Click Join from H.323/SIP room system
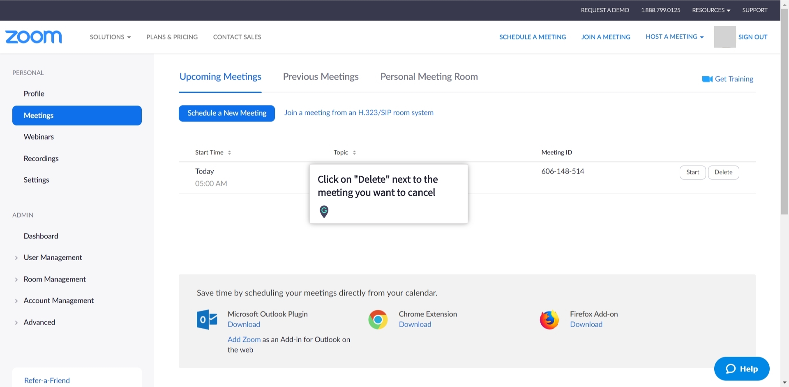789x387 pixels. (x=359, y=112)
